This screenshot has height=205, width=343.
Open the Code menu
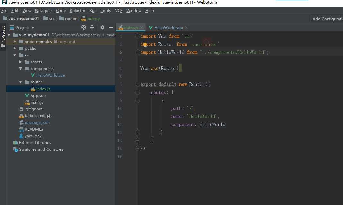[60, 11]
